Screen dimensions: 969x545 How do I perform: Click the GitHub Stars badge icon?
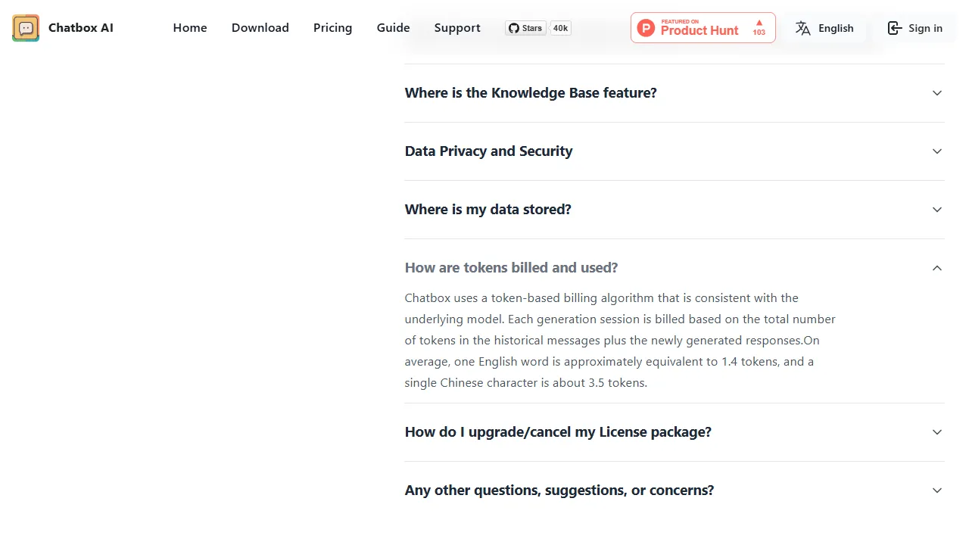525,28
